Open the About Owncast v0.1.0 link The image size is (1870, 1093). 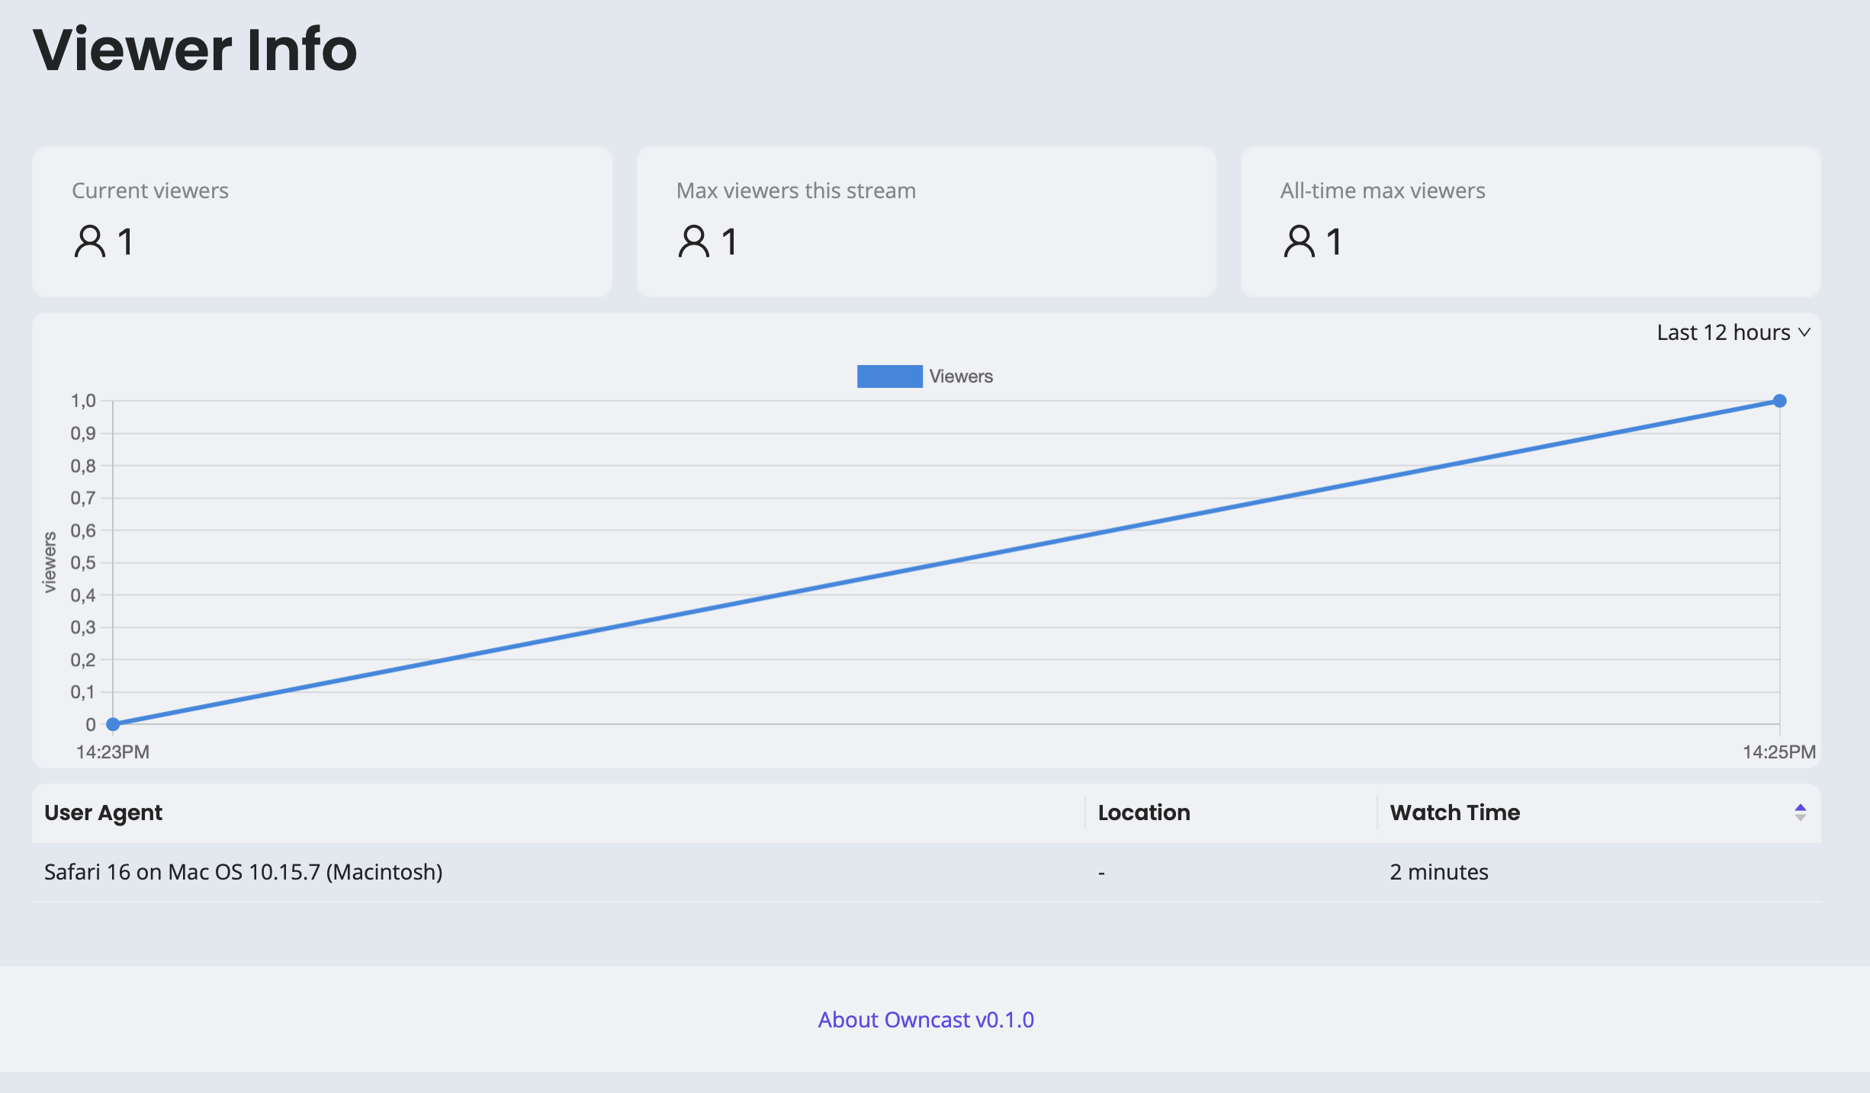pos(925,1019)
